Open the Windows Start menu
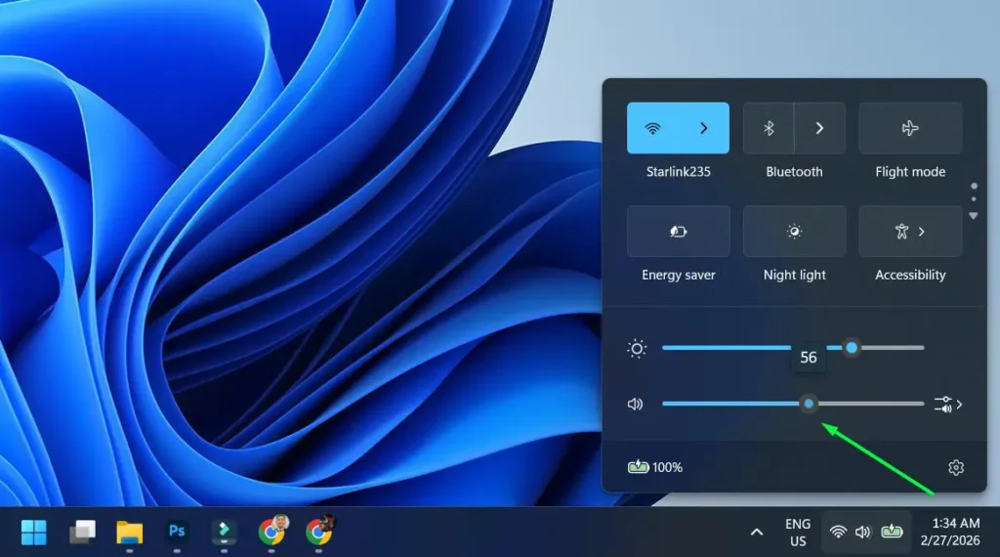 (33, 533)
